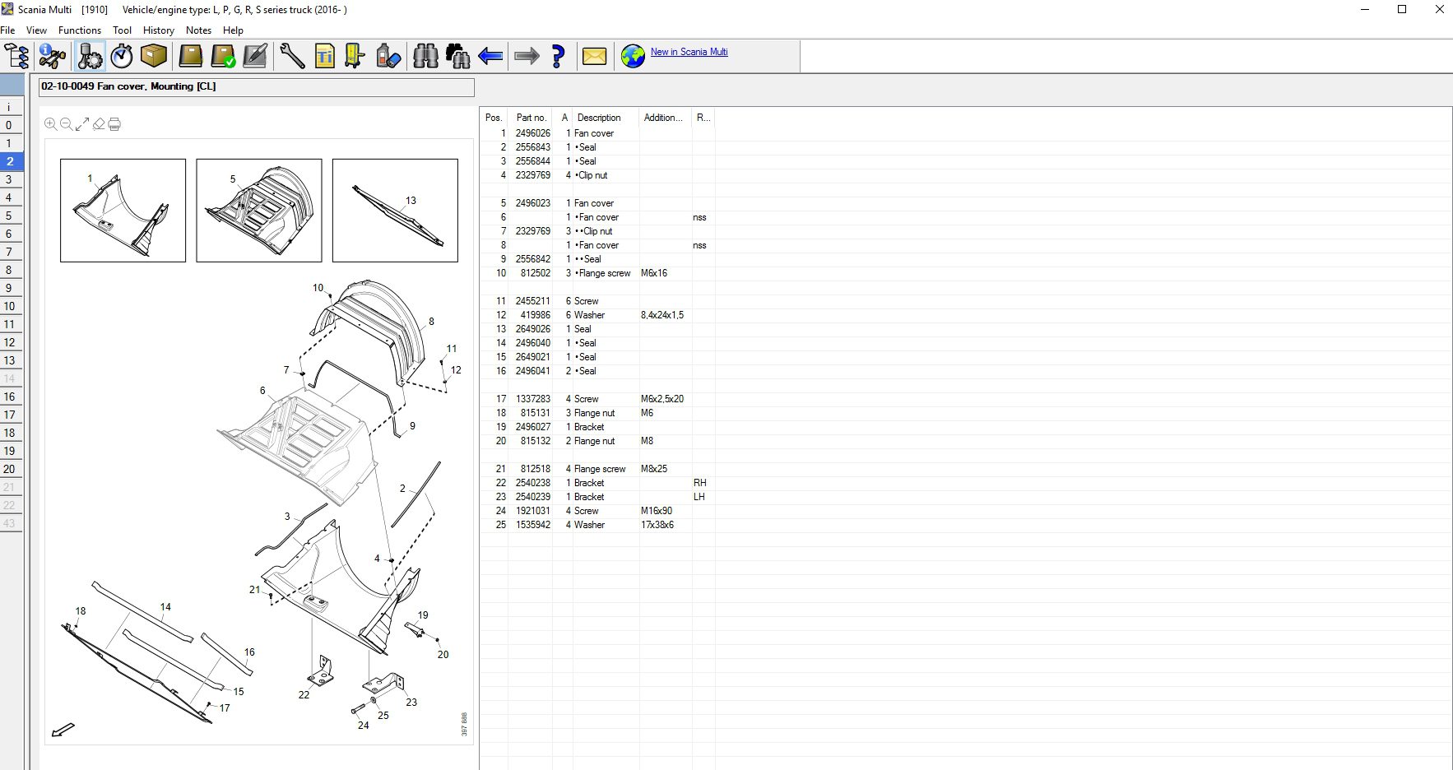Follow the New in Scania Multi link

coord(689,52)
